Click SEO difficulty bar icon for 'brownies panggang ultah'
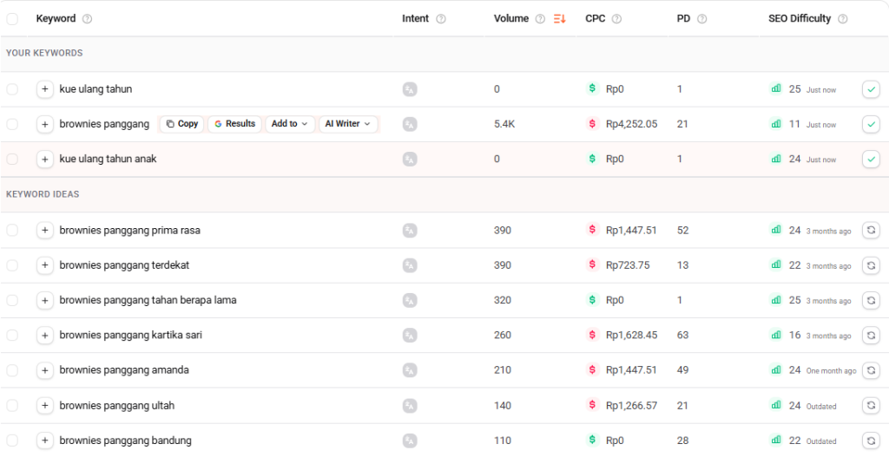This screenshot has height=457, width=889. (775, 405)
